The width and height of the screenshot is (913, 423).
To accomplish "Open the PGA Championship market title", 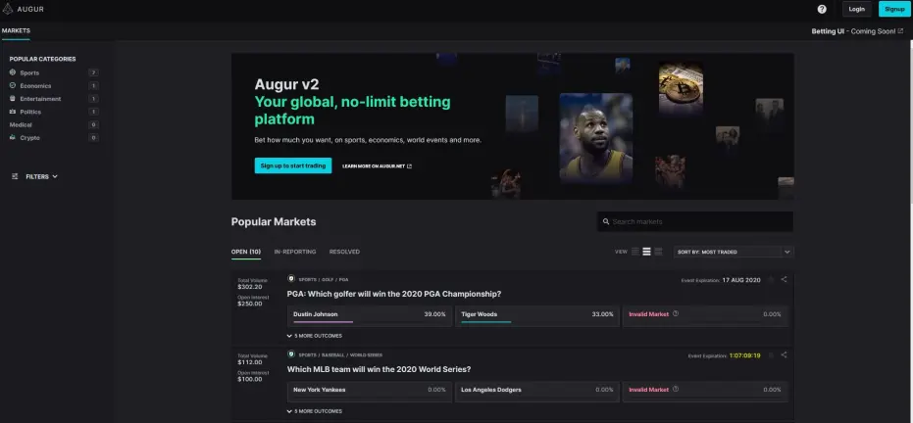I will [394, 294].
